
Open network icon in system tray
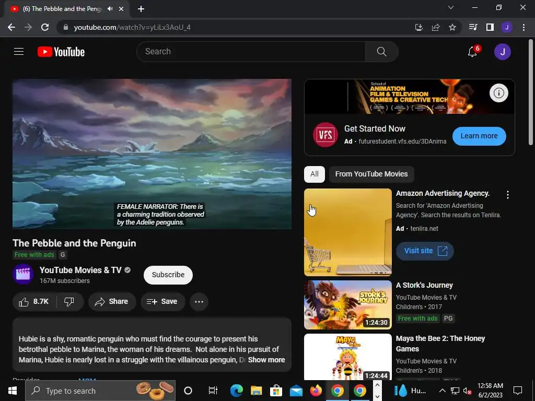coord(455,391)
